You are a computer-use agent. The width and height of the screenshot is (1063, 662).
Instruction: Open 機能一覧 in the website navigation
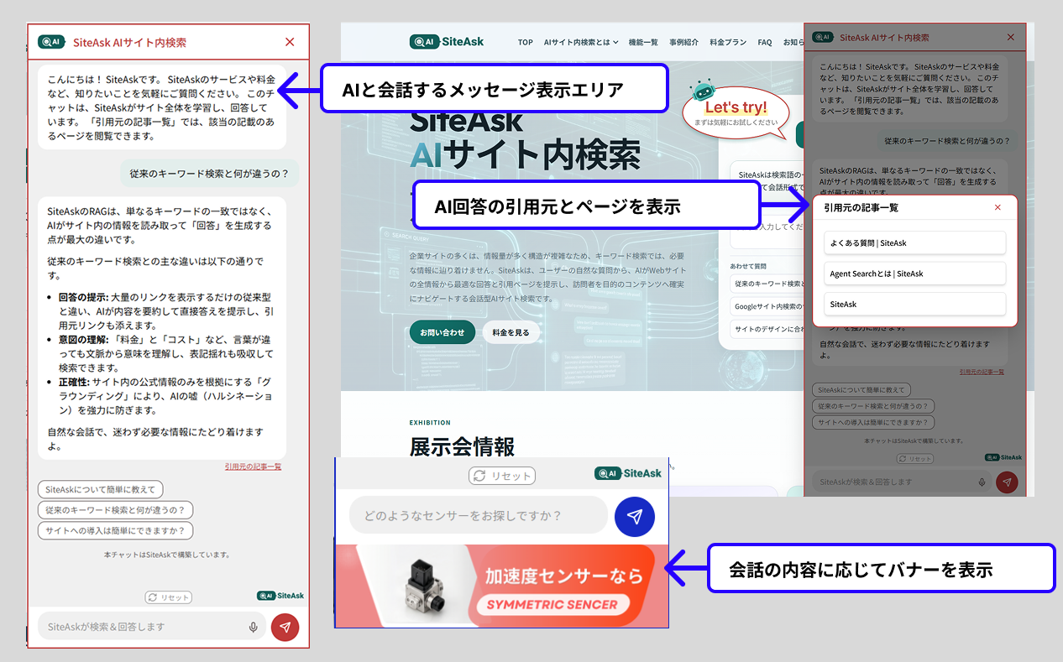click(643, 42)
